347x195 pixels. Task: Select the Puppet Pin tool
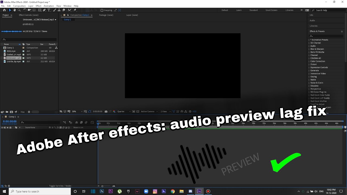coord(75,10)
